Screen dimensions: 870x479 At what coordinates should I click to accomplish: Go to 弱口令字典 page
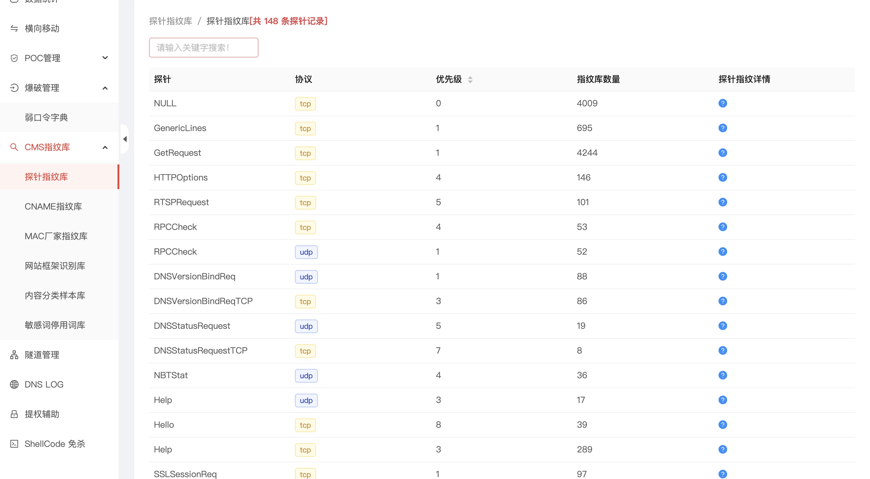coord(46,117)
